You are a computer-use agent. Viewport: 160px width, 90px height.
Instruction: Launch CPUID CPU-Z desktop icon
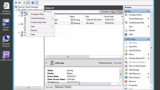6,56
